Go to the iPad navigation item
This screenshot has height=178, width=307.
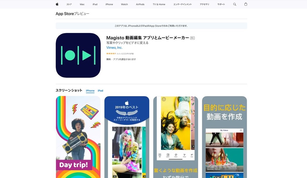pos(95,4)
